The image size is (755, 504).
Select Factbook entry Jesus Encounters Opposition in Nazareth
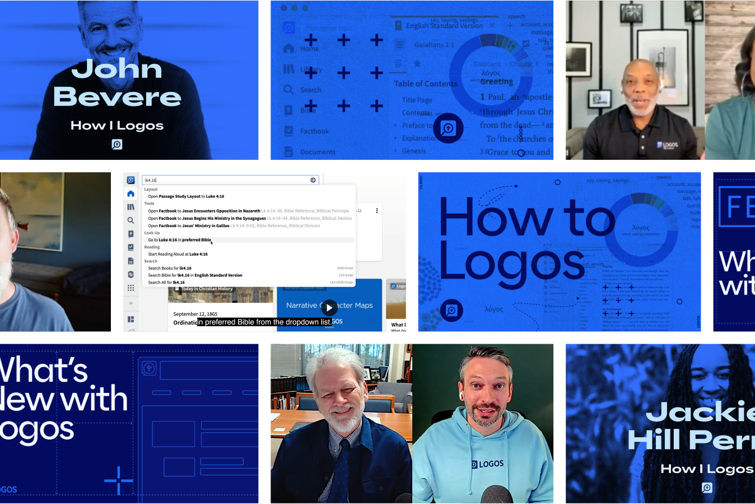tap(249, 211)
